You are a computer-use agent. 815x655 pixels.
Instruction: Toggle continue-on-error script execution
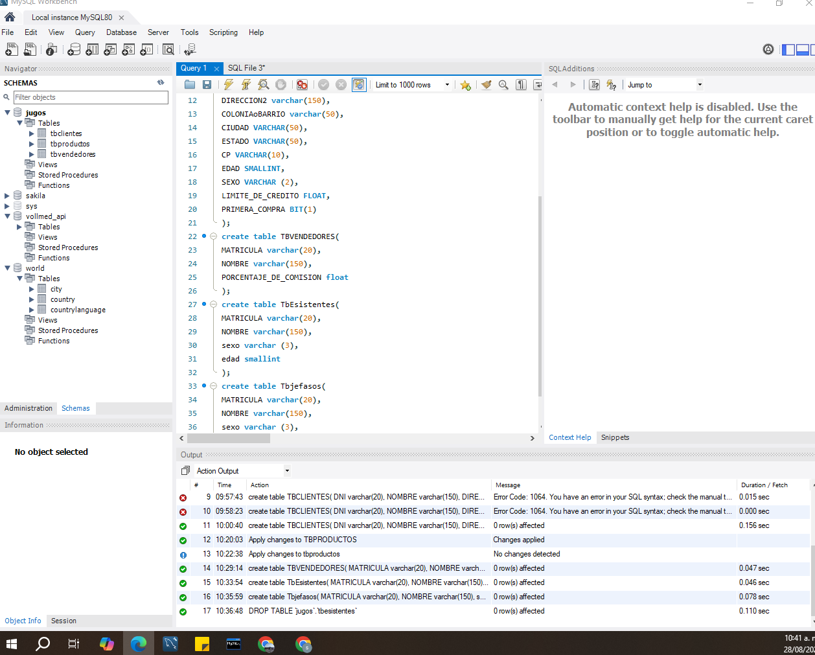[x=302, y=85]
